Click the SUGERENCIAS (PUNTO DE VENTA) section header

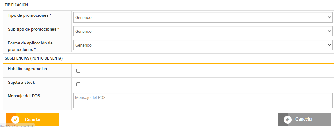[x=34, y=58]
